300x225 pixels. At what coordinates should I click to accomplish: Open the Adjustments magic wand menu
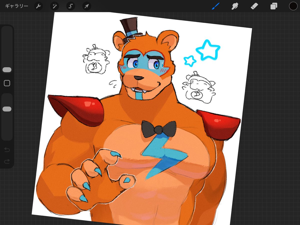(x=54, y=6)
